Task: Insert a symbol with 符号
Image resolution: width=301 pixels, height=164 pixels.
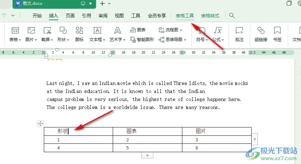Action: (x=202, y=34)
